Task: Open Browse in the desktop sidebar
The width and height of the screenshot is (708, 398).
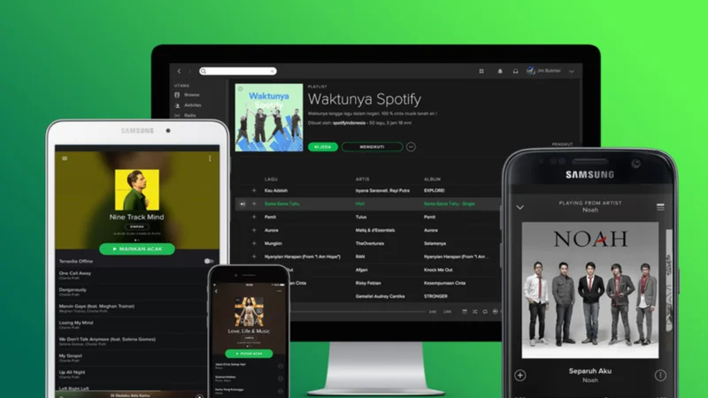Action: click(188, 95)
